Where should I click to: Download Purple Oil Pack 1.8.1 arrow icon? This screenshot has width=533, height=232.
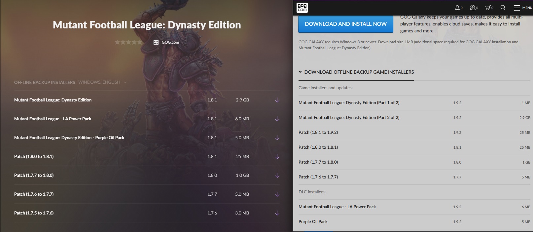277,138
